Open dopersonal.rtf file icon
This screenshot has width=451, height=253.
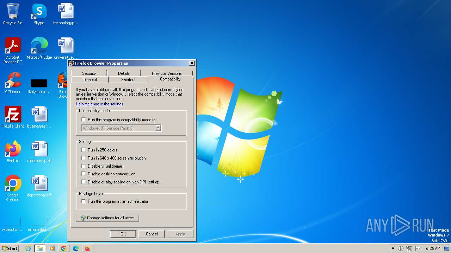[x=39, y=186]
